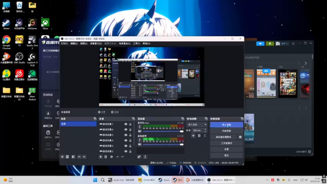Show hidden system tray icons chevron
This screenshot has height=184, width=327.
[x=267, y=180]
